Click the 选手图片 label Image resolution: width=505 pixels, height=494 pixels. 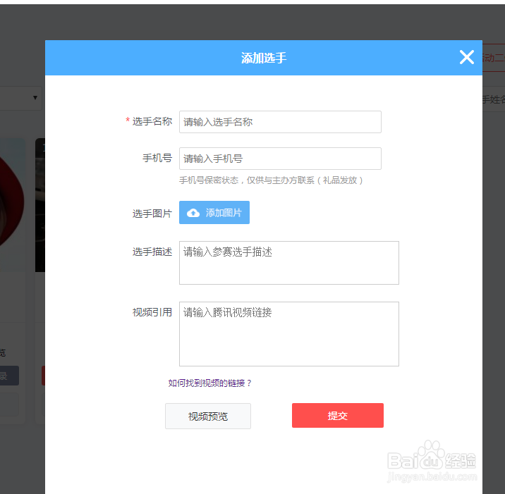(x=152, y=214)
